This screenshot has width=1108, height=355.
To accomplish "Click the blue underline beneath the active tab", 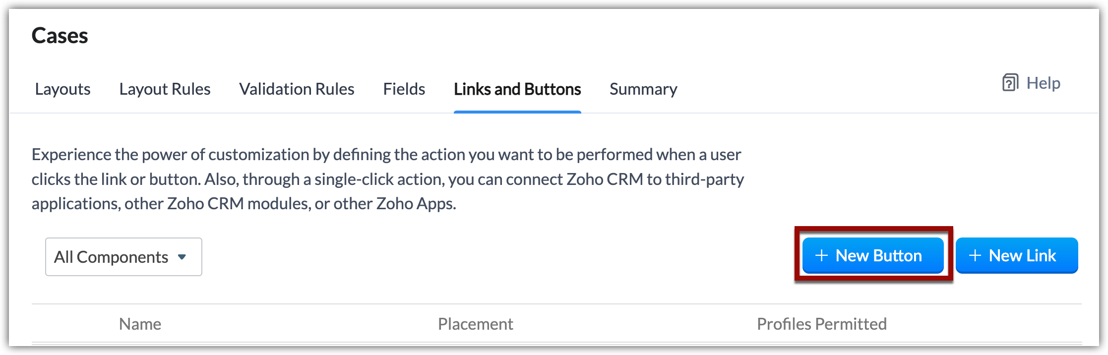I will 517,112.
